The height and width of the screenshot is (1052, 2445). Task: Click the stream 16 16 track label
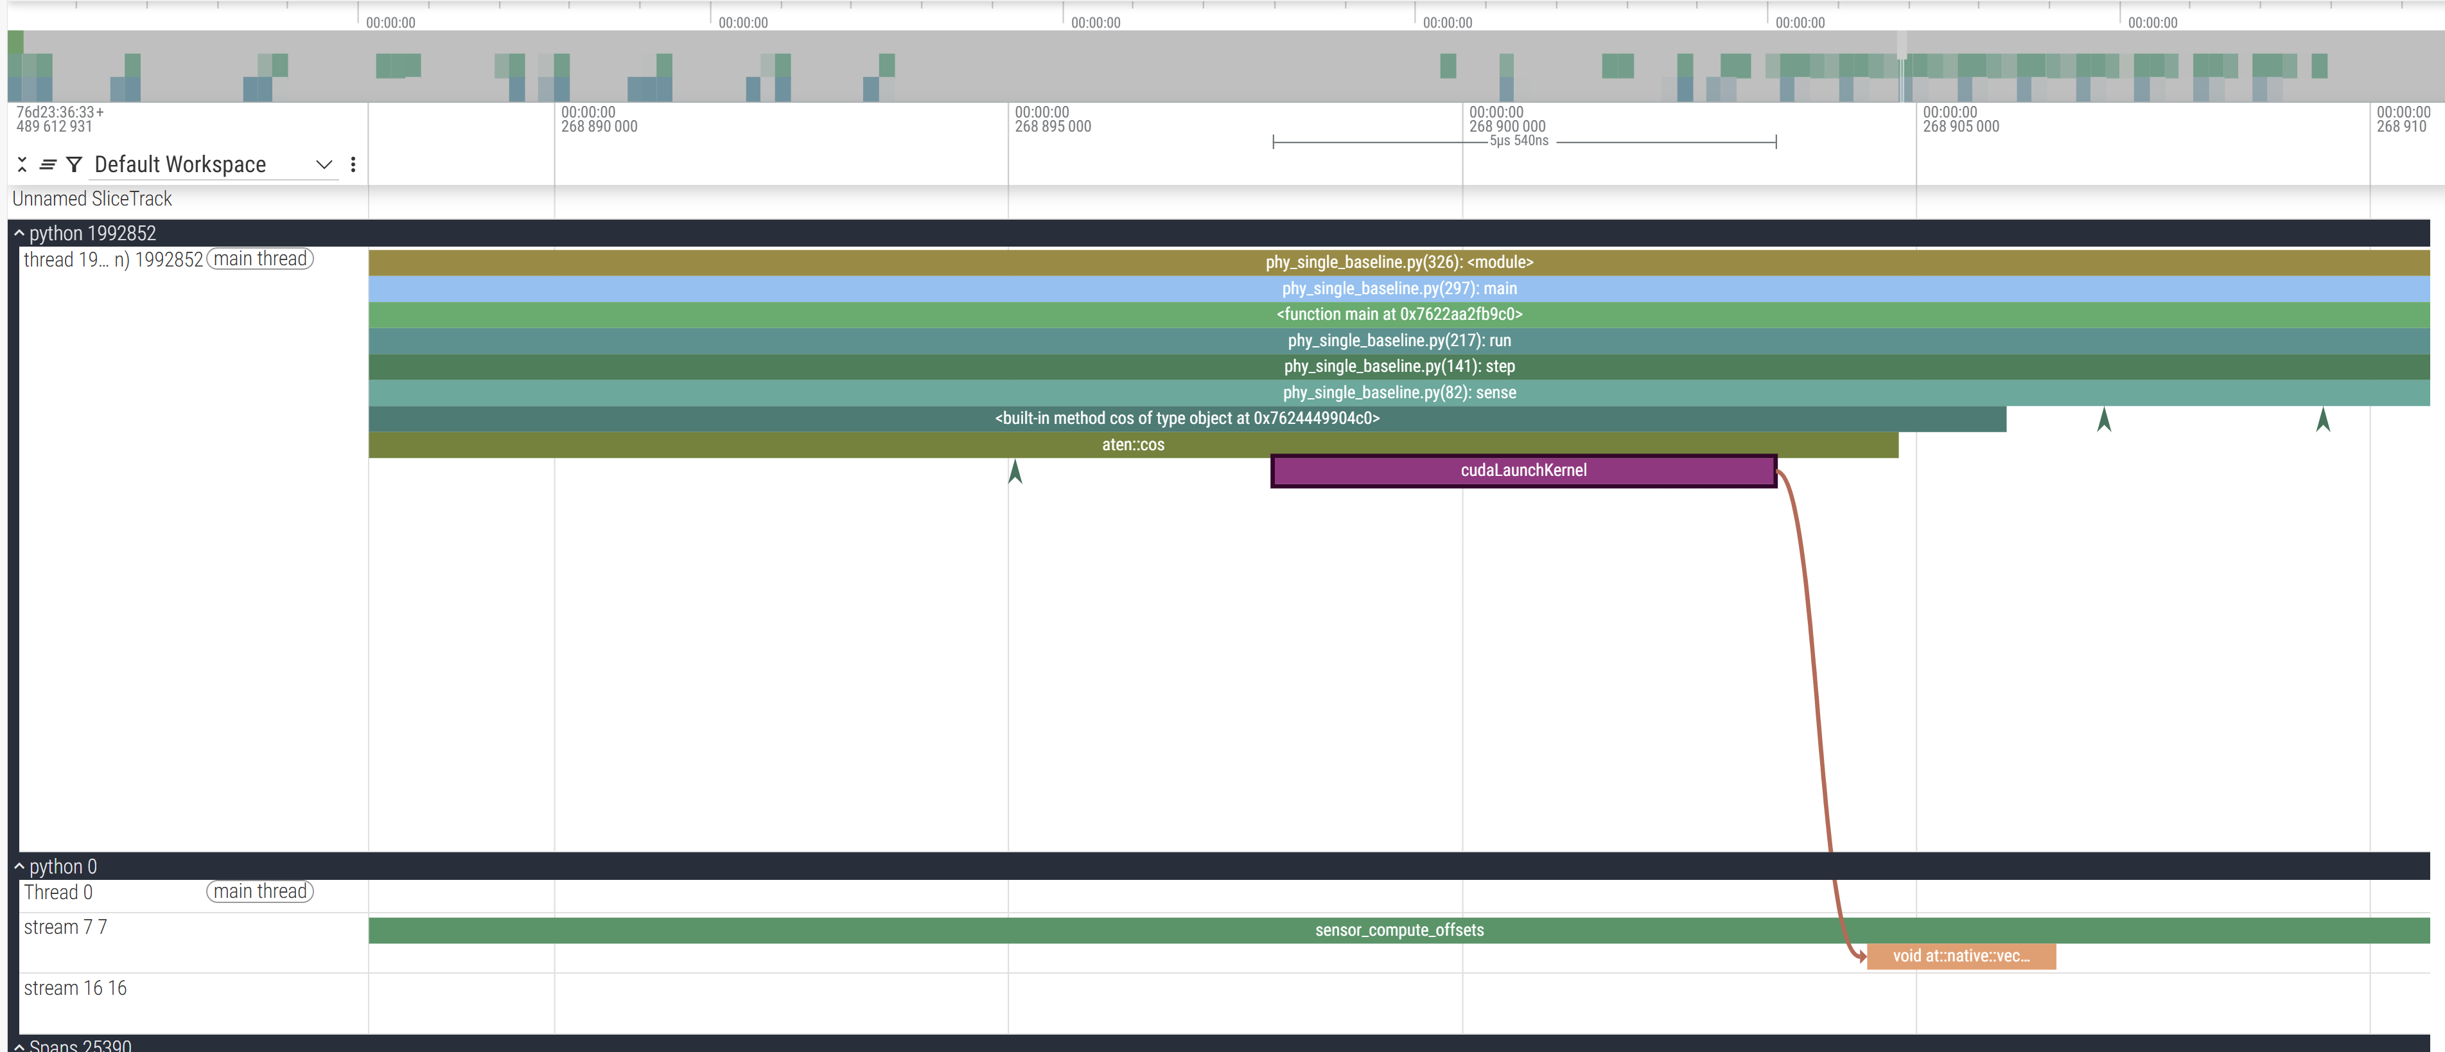click(x=75, y=988)
